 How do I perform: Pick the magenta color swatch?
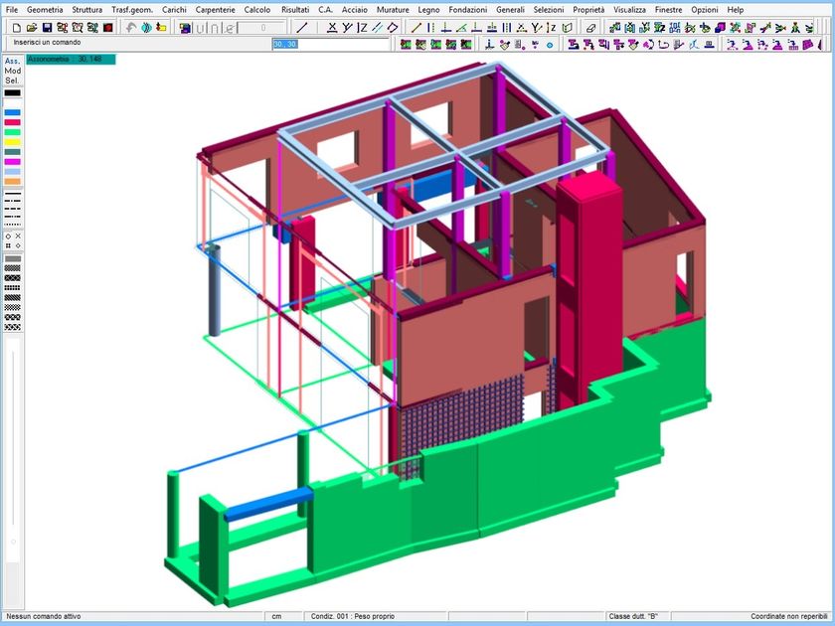(12, 162)
